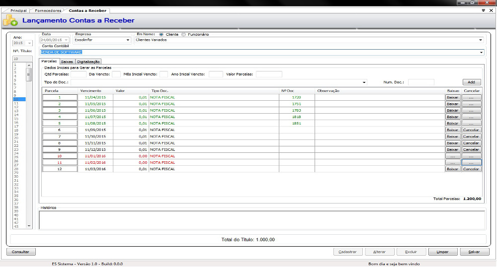The image size is (497, 267).
Task: Open the Clientes Variados dropdown
Action: click(x=481, y=40)
